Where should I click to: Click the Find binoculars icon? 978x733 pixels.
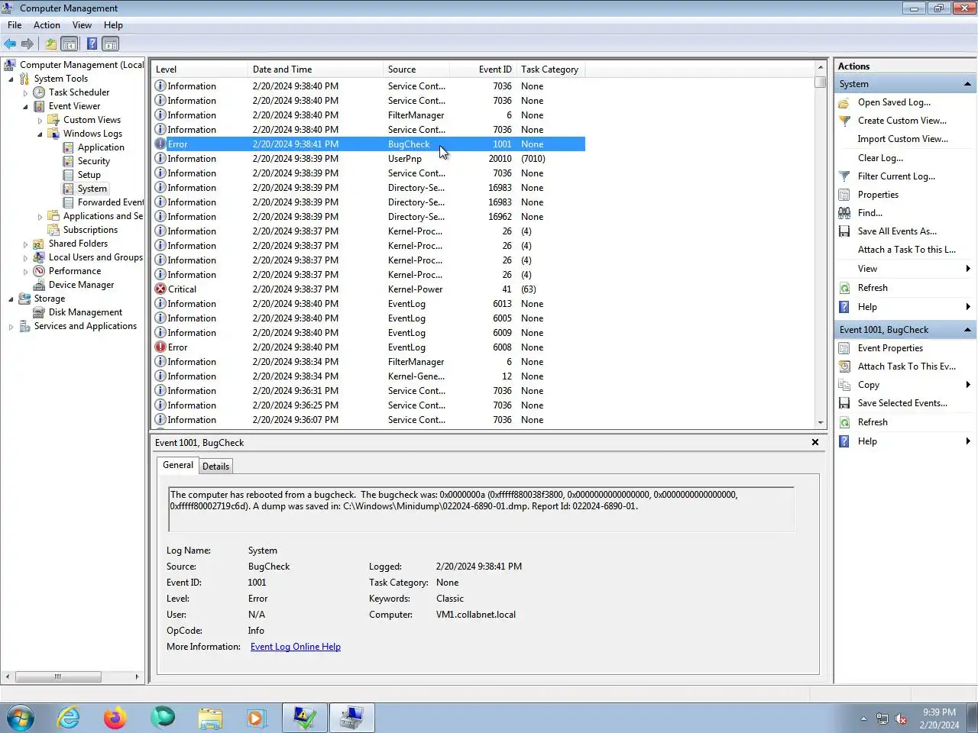[844, 213]
